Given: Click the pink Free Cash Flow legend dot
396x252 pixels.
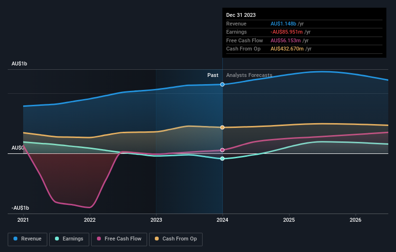Looking at the screenshot, I should tap(99, 239).
